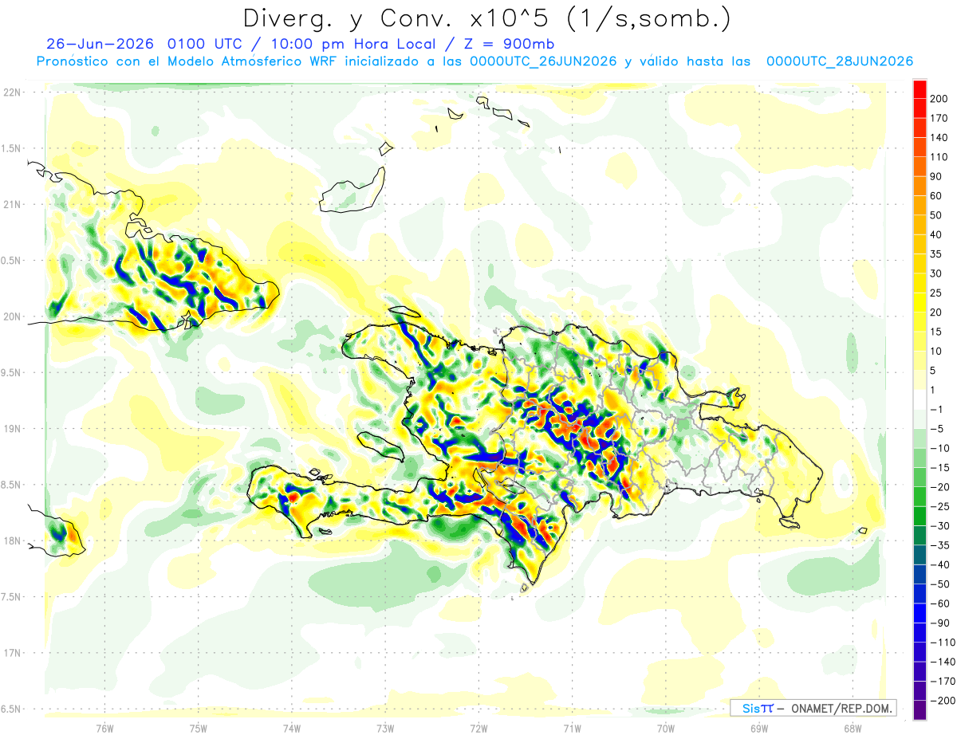Click the dark red swatch above colorbar 200
Screen dimensions: 957x739
[920, 88]
